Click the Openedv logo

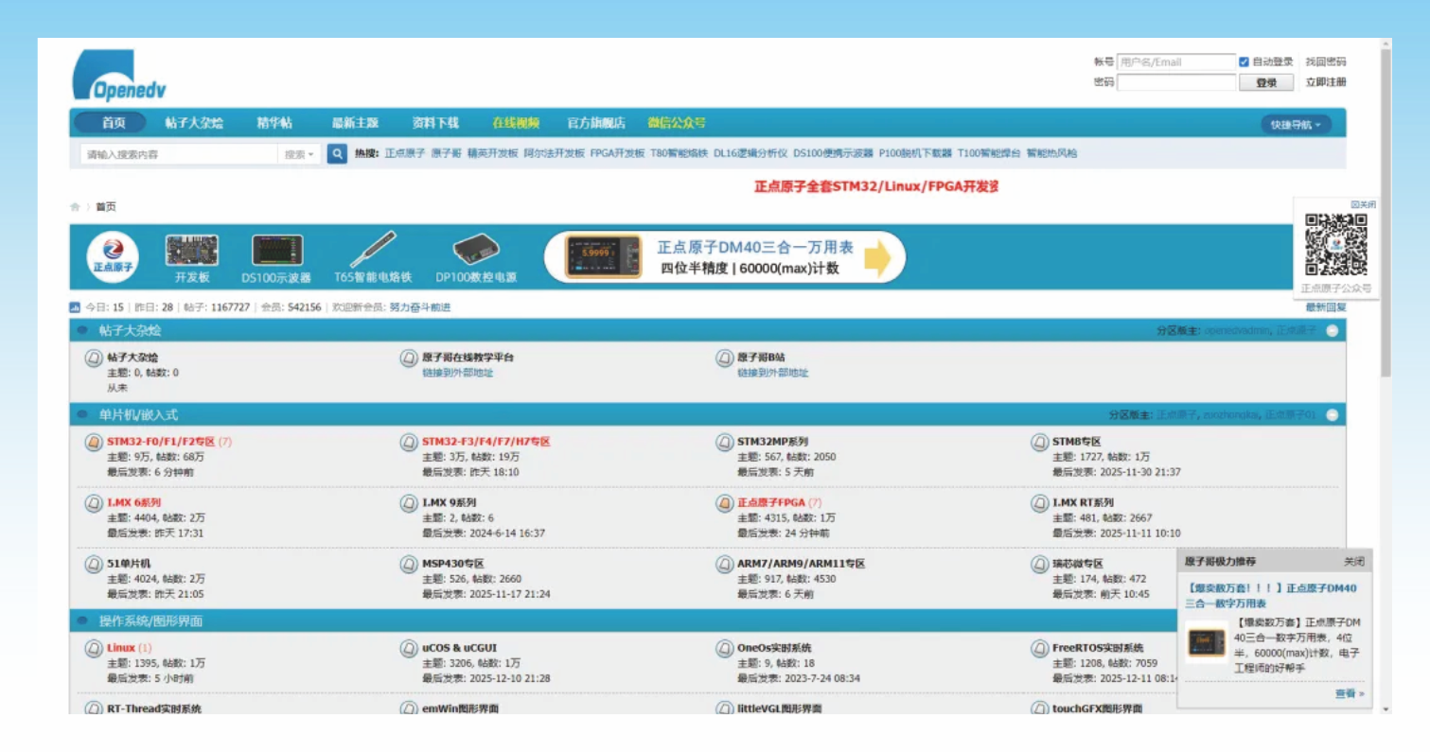(x=119, y=76)
